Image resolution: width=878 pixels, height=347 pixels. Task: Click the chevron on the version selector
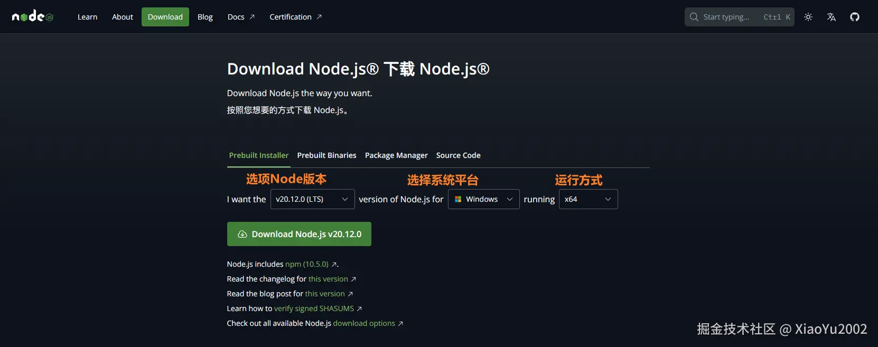click(345, 199)
